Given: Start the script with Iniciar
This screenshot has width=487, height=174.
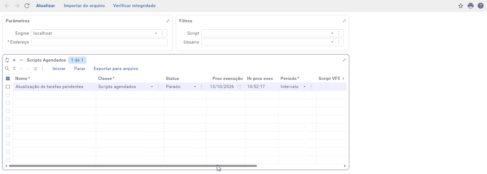Looking at the screenshot, I should pos(59,69).
